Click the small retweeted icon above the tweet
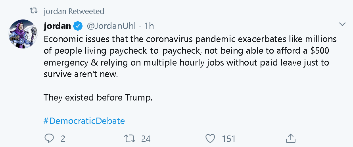Screen dimensions: 353x147 34,11
